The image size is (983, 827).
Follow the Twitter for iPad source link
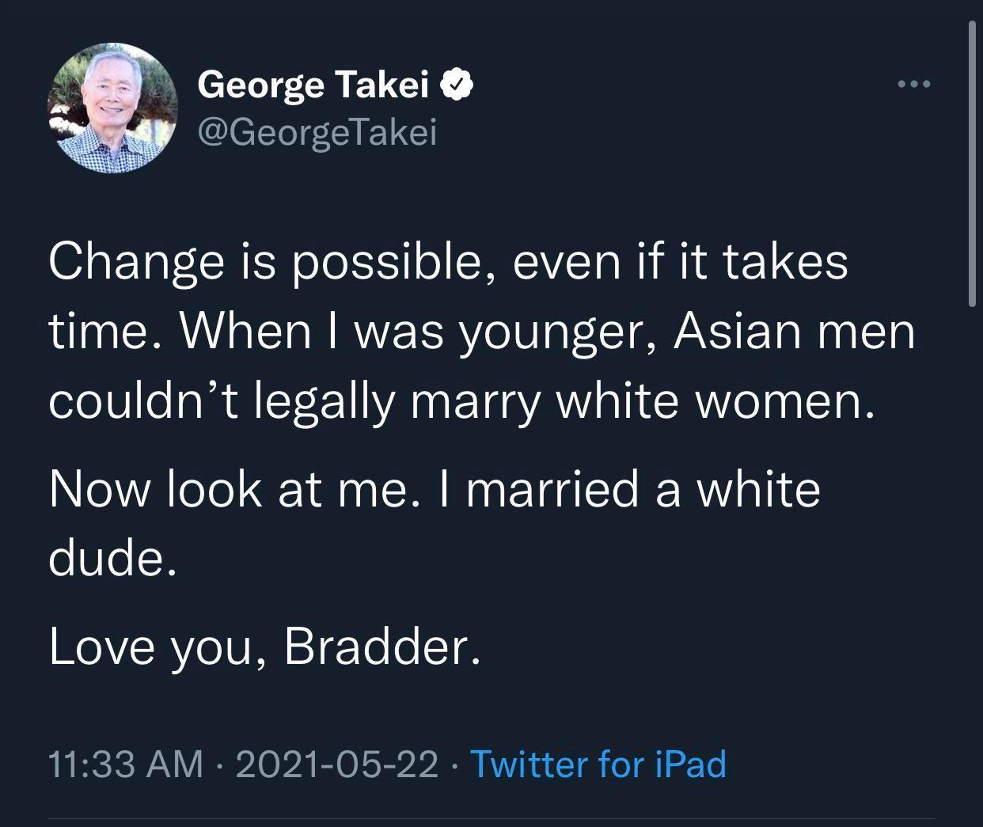click(x=598, y=764)
